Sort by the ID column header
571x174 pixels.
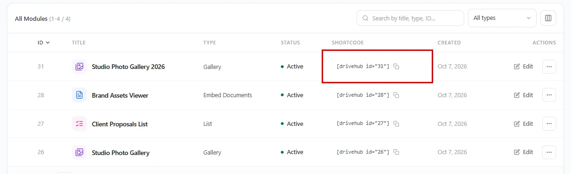(x=44, y=43)
